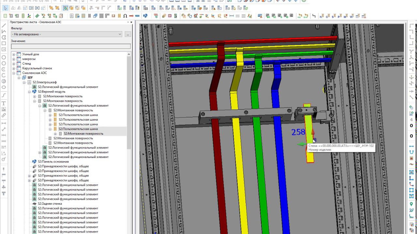This screenshot has height=234, width=417.
Task: Click the red key-shaped toolbar icon
Action: [x=131, y=16]
